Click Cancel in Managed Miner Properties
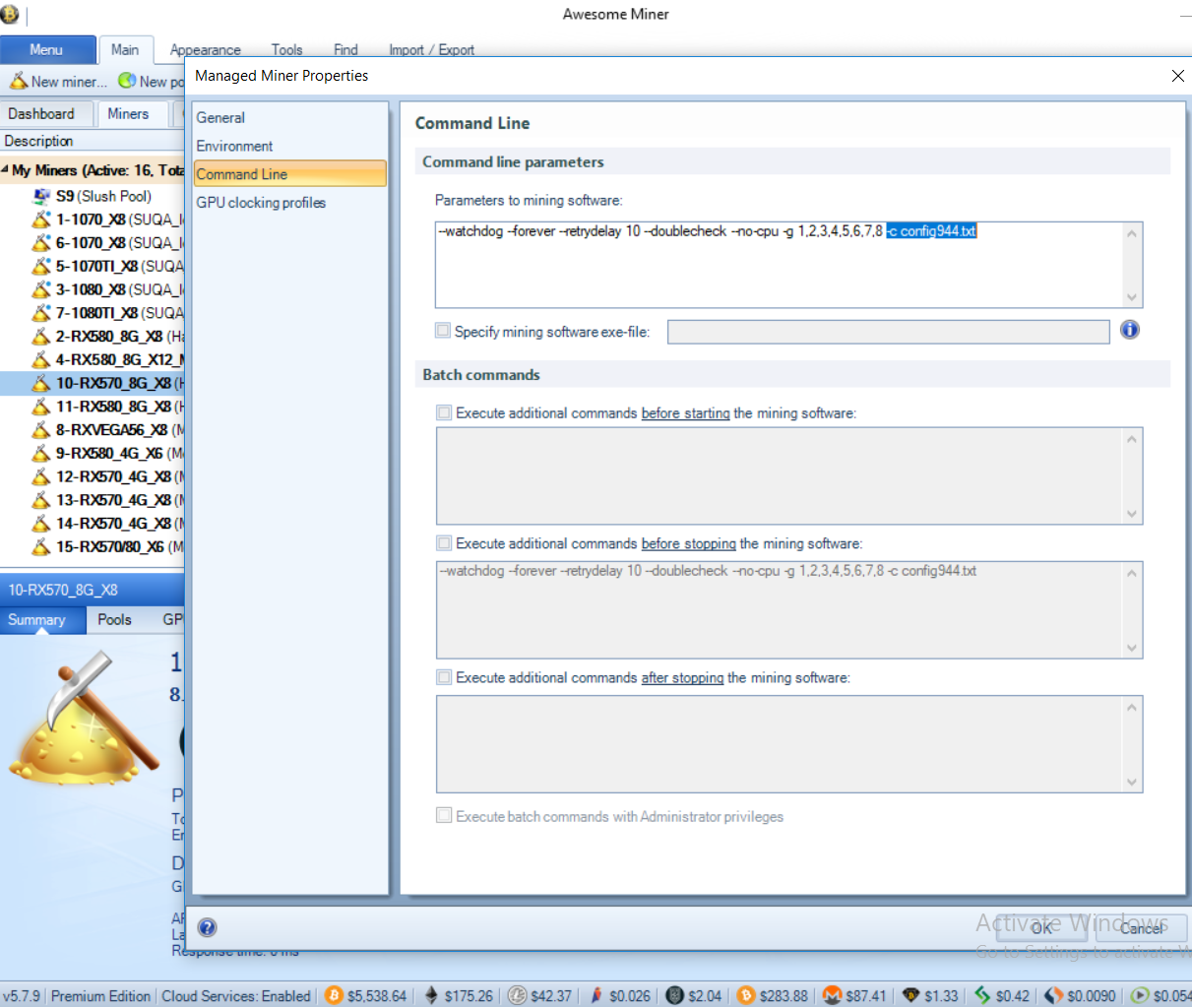The image size is (1192, 1007). point(1142,928)
